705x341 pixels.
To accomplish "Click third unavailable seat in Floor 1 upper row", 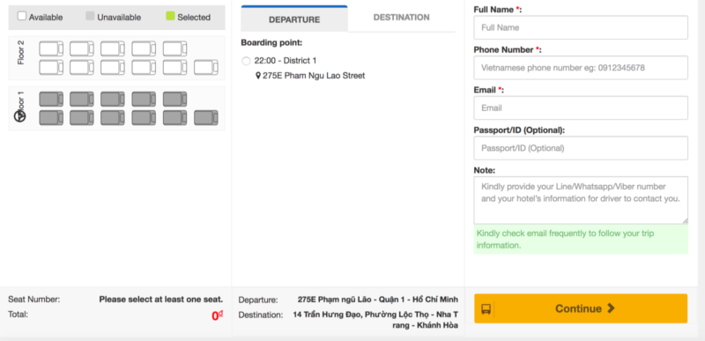I will click(x=113, y=99).
